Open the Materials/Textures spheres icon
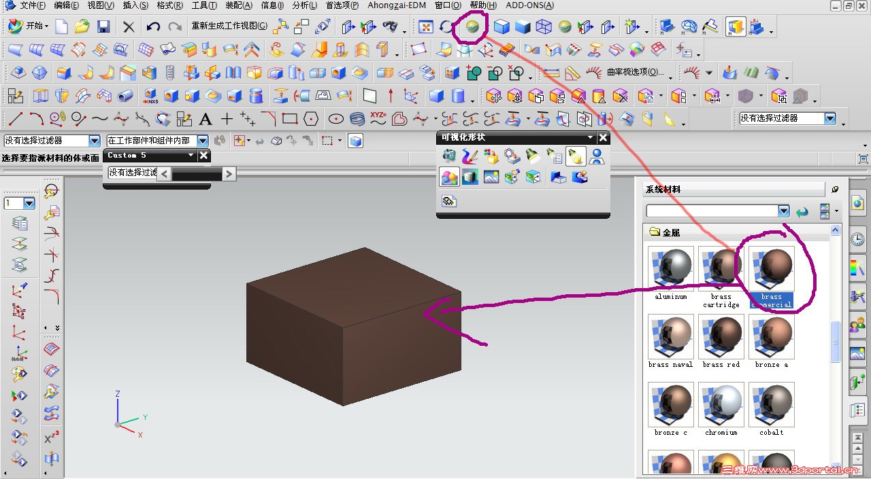The height and width of the screenshot is (479, 871). click(x=449, y=177)
